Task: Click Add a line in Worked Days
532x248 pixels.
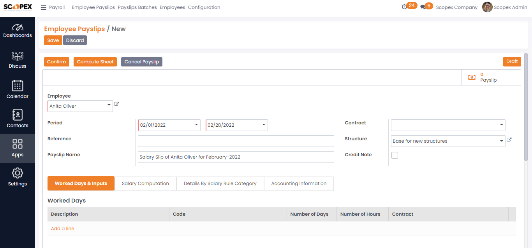Action: coord(62,229)
